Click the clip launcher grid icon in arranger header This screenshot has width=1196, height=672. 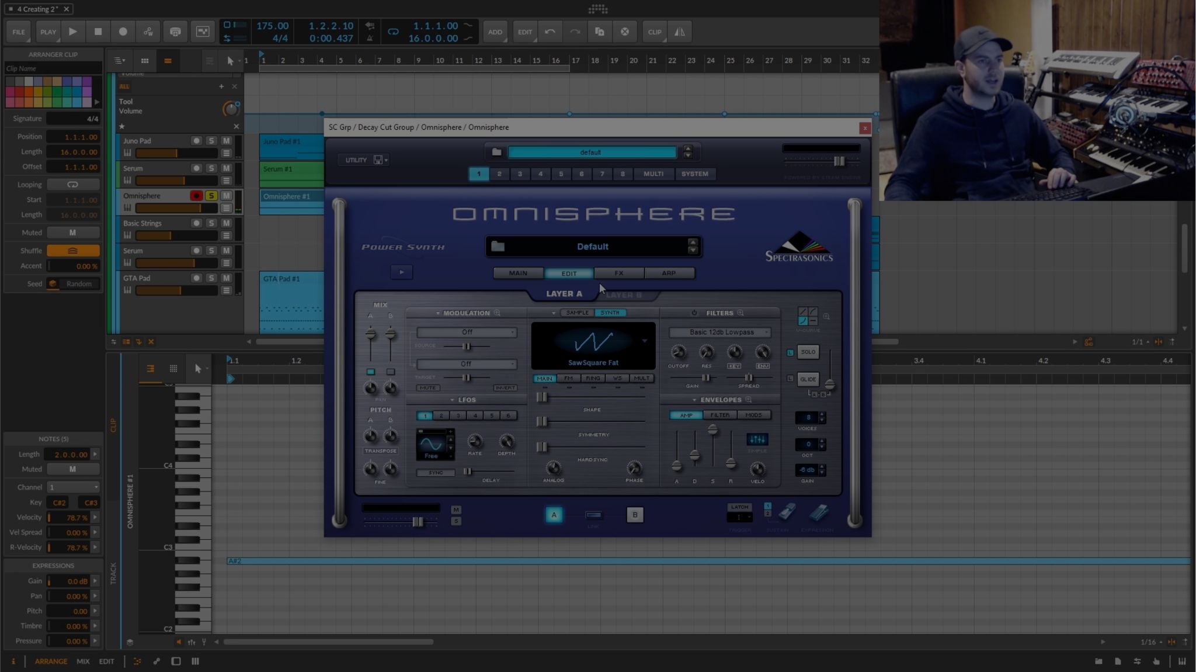[x=145, y=61]
